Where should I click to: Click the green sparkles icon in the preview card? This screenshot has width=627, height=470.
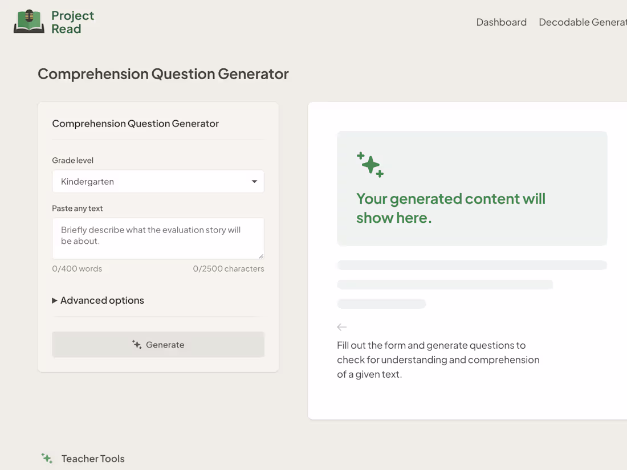tap(371, 165)
